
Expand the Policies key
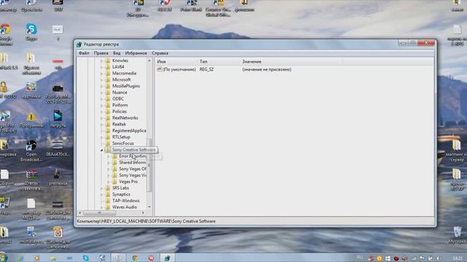click(x=101, y=111)
